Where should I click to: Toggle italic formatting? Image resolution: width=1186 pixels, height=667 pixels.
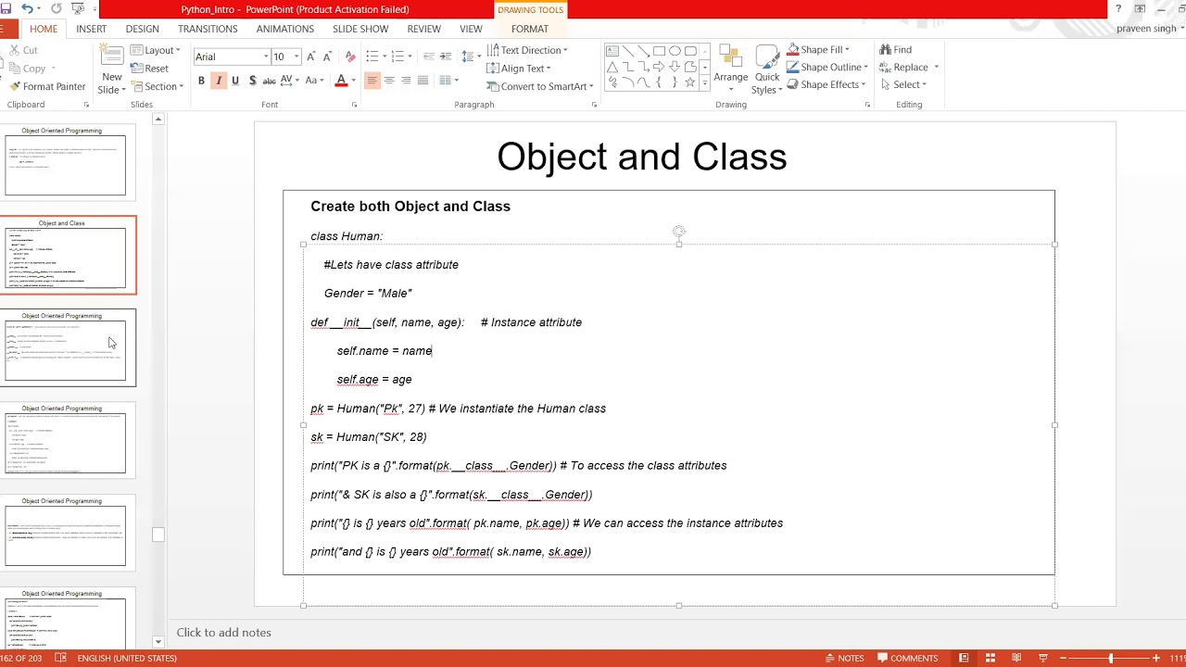[x=219, y=81]
